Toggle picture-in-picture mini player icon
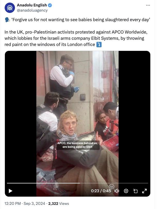 point(135,191)
